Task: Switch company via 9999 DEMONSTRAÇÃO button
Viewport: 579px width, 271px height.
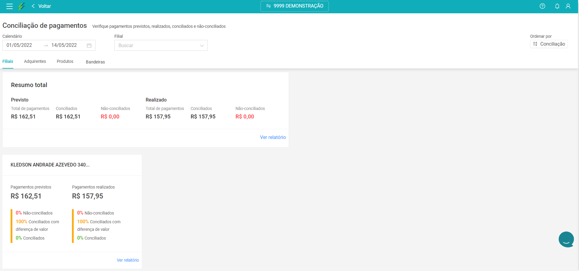Action: [x=295, y=6]
